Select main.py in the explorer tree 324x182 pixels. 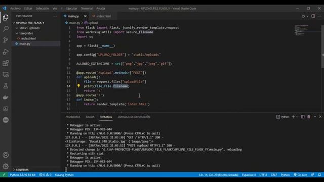pyautogui.click(x=25, y=44)
